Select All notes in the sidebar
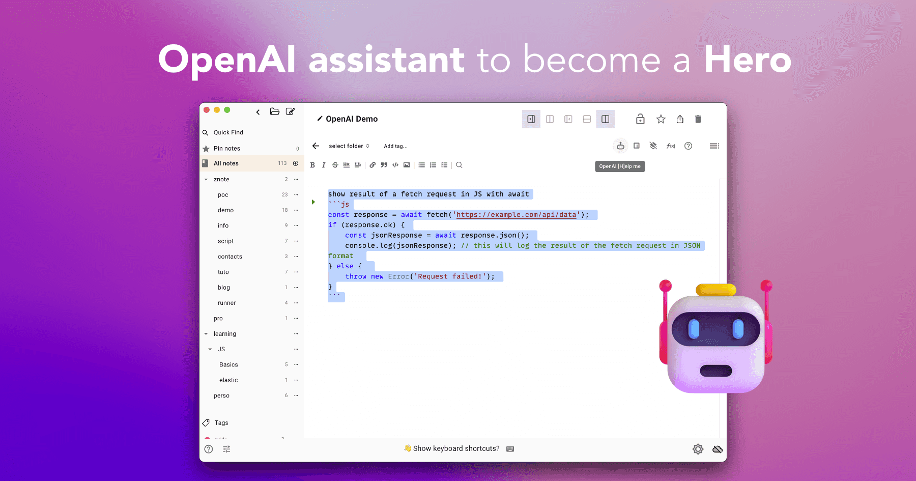 coord(226,163)
